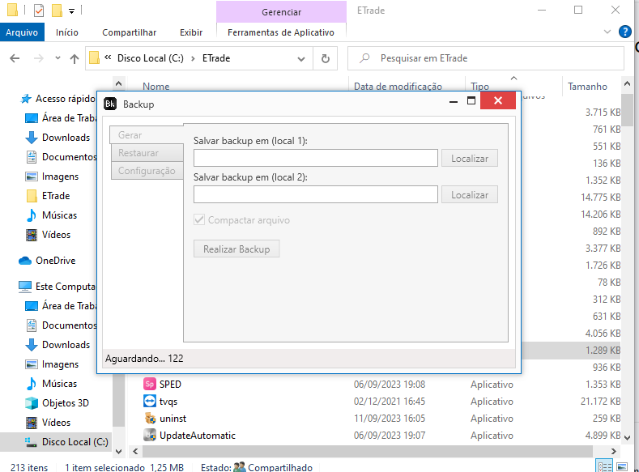Switch to the Restaurar tab
Screen dimensions: 639x472
click(138, 153)
